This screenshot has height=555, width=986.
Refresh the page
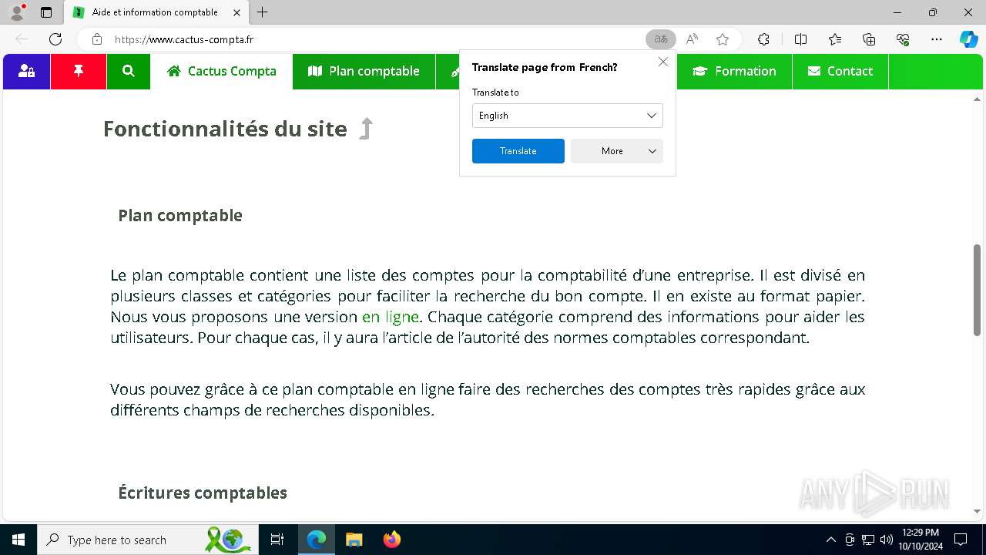[55, 39]
